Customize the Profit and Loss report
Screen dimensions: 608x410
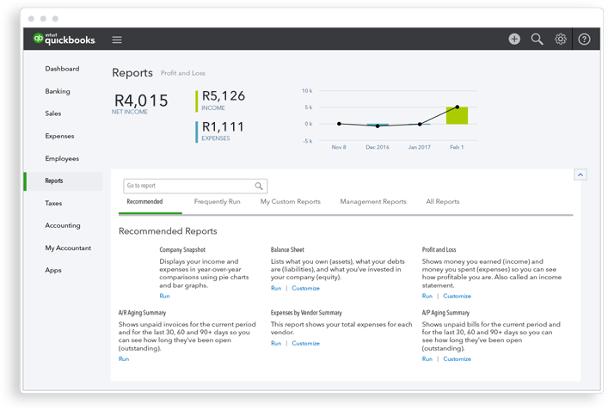(457, 296)
